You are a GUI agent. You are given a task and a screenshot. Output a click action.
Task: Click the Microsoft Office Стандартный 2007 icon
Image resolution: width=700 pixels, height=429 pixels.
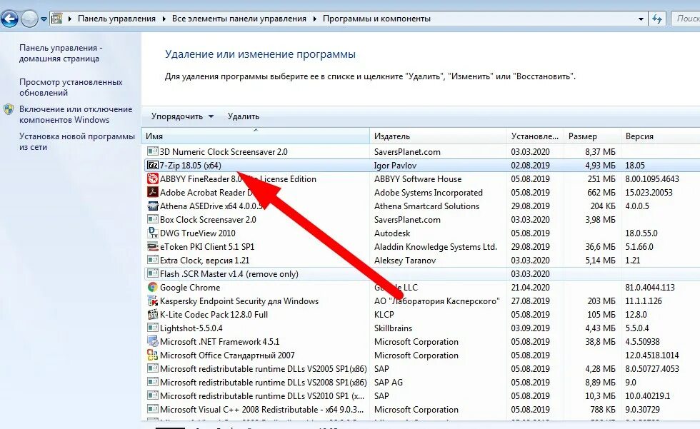[153, 355]
